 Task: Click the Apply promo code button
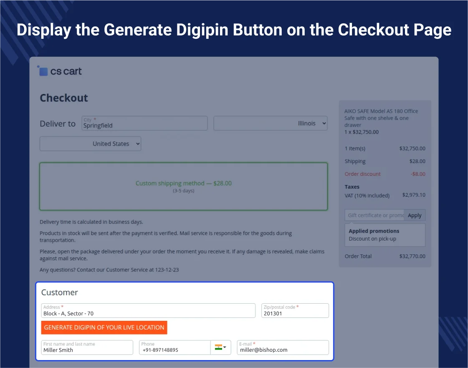coord(415,215)
